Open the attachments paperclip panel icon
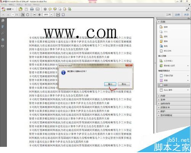This screenshot has width=191, height=153. 3,33
